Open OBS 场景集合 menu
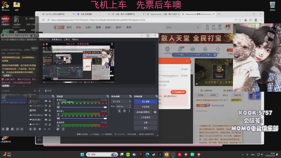Viewport: 281px width, 158px height. [x=57, y=39]
